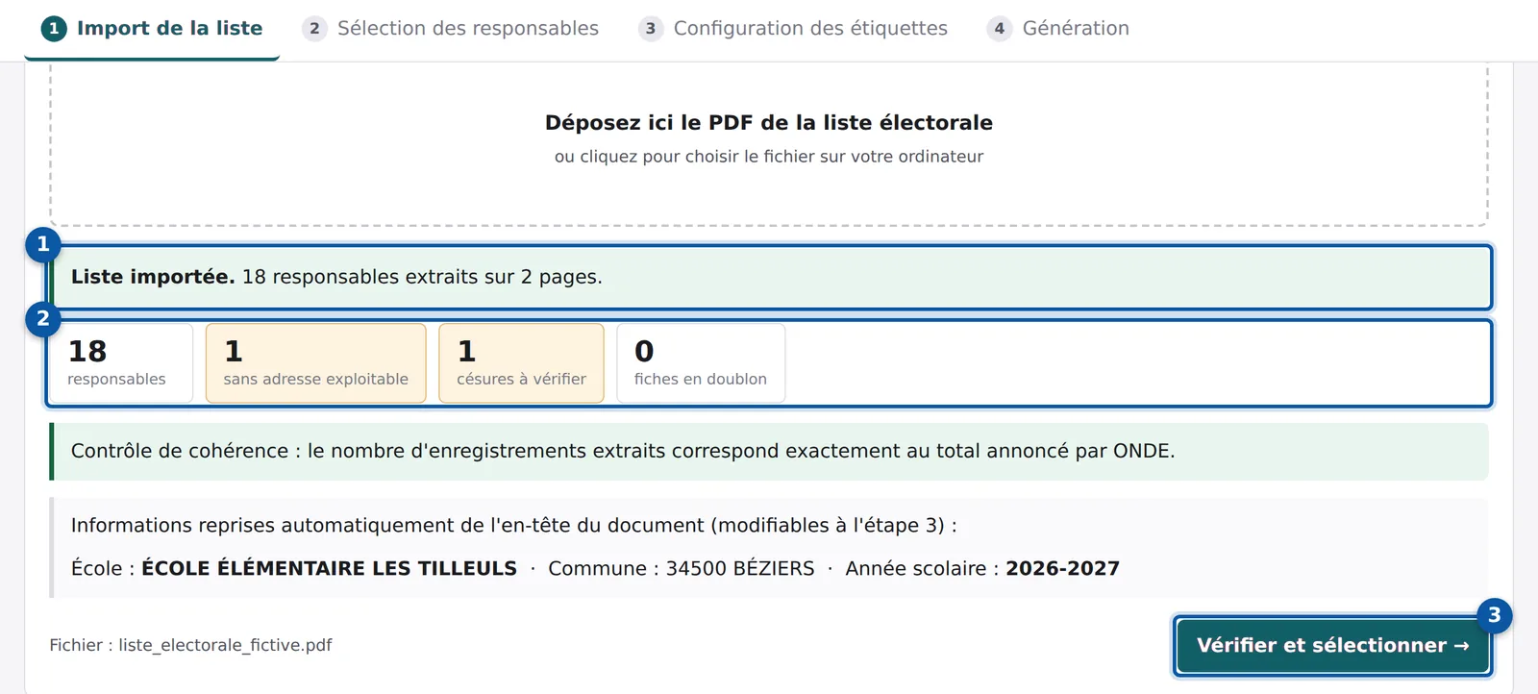Jump to the "Génération" step tab
Screen dimensions: 1538x694
click(1058, 29)
